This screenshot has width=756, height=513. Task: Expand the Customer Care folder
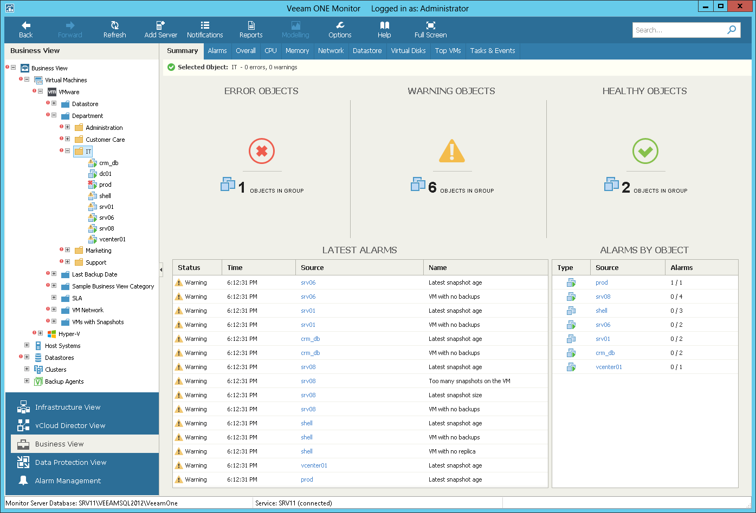click(x=67, y=139)
